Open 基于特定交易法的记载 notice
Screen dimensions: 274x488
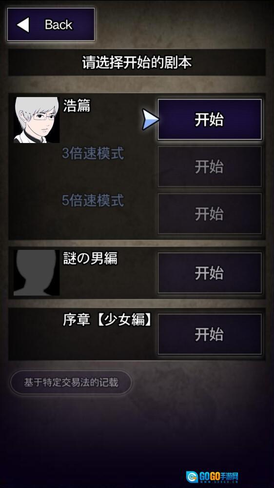pyautogui.click(x=71, y=382)
